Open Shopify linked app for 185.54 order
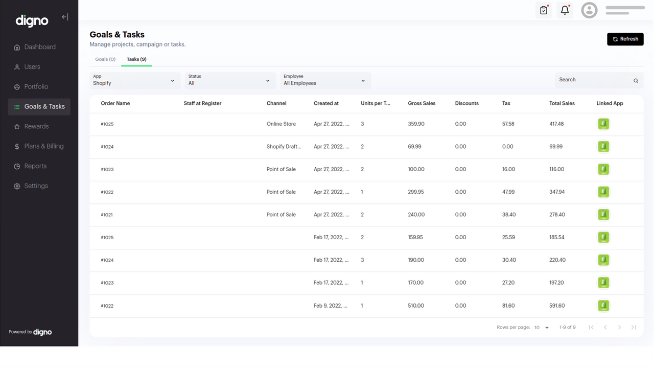Image resolution: width=654 pixels, height=368 pixels. [603, 237]
